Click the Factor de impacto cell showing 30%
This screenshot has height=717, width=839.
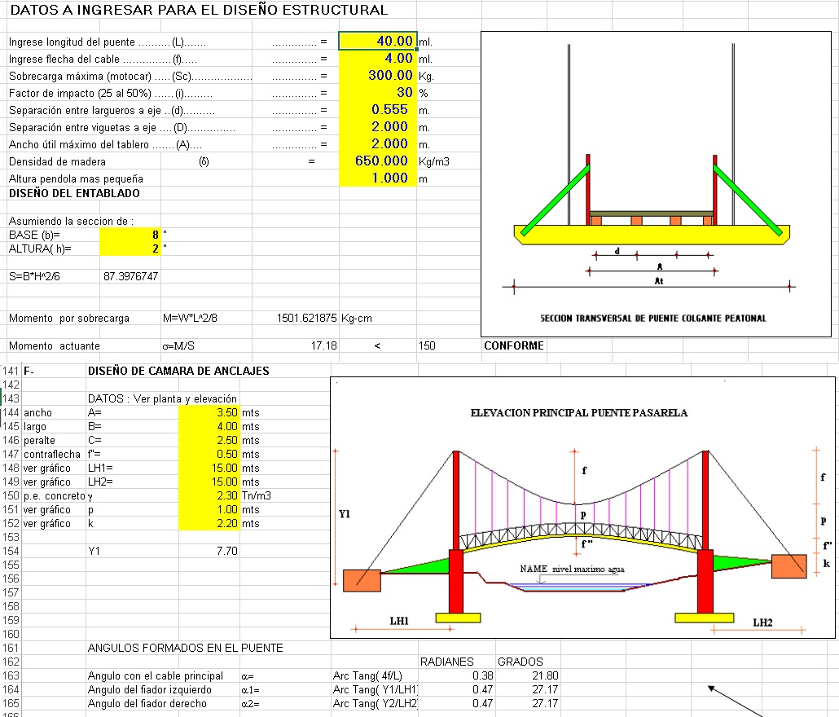[x=376, y=93]
